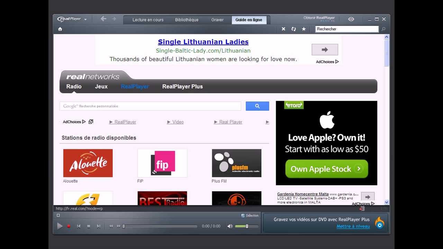Select the Guide en ligne tab
The image size is (443, 249).
click(x=249, y=20)
